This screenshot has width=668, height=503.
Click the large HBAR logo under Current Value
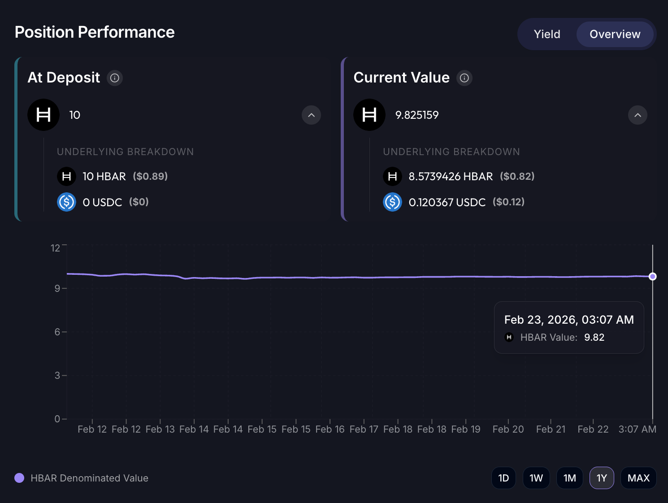[369, 115]
